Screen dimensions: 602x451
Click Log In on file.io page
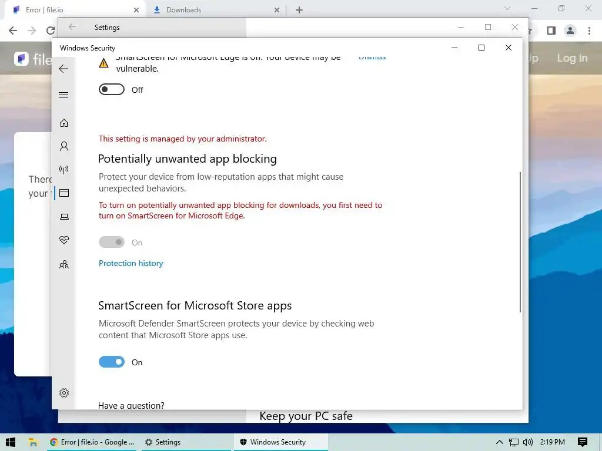tap(572, 58)
